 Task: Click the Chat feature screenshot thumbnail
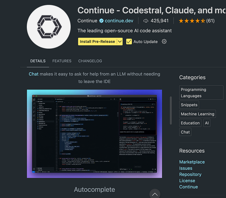pos(94,134)
